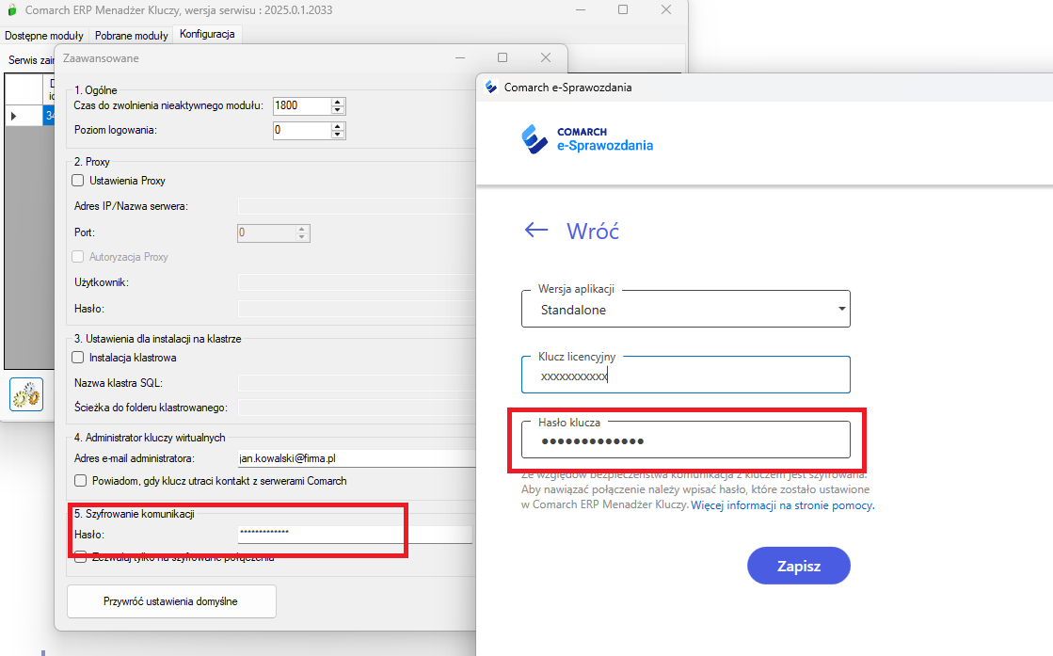Decrease Czas do zwolnienia nieaktywnego modułu value
The height and width of the screenshot is (656, 1053).
(338, 109)
